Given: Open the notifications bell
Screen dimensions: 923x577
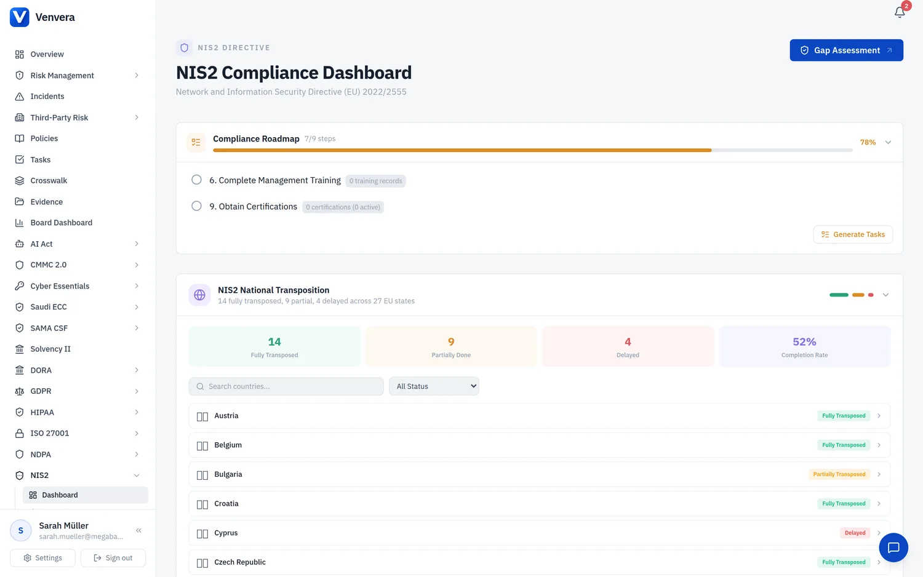Looking at the screenshot, I should pyautogui.click(x=900, y=12).
